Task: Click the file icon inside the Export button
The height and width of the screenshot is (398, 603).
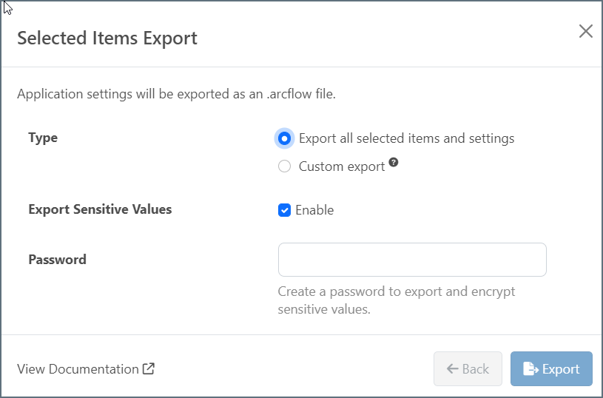Action: click(530, 368)
